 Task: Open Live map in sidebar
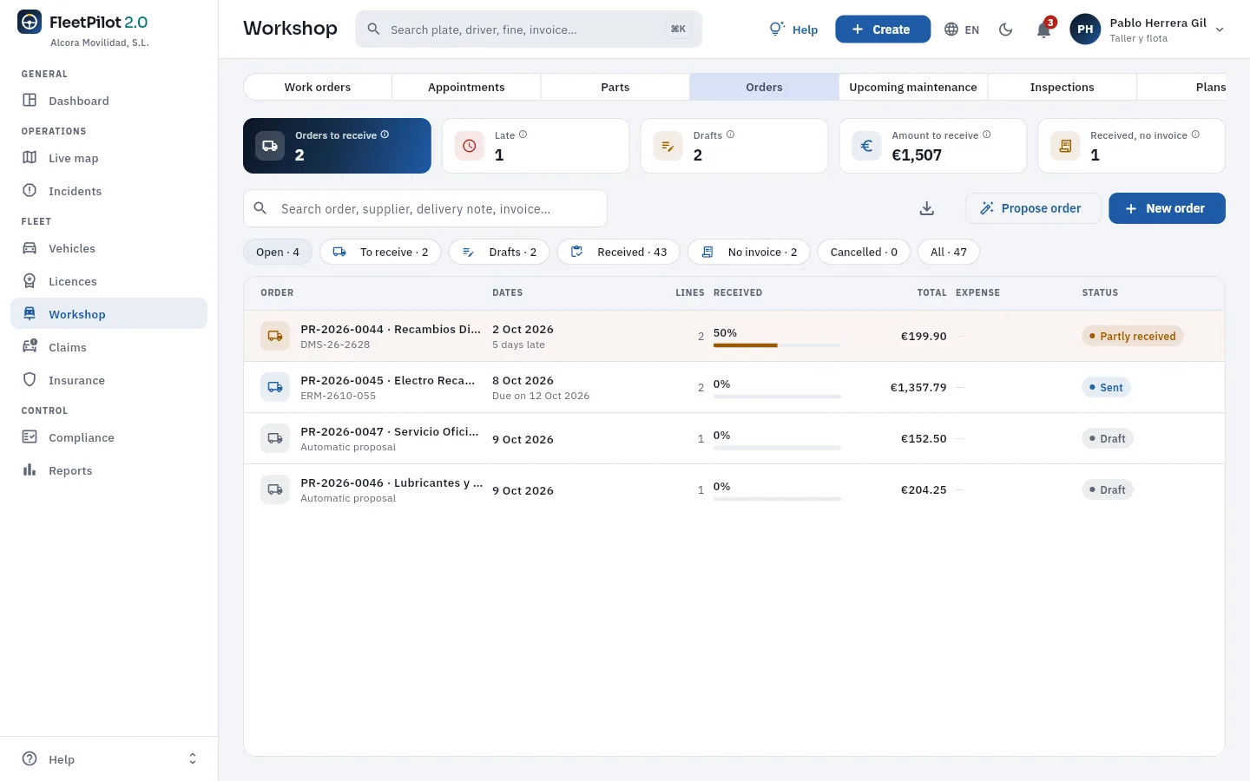(109, 158)
